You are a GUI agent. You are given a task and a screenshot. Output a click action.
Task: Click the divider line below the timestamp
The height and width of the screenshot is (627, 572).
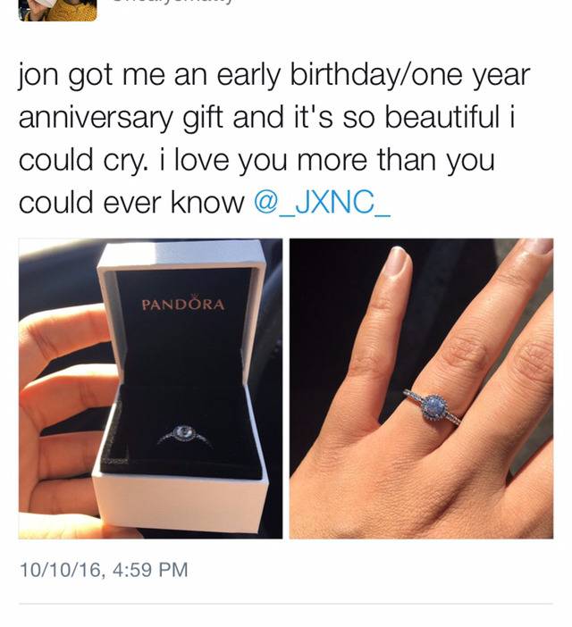286,604
